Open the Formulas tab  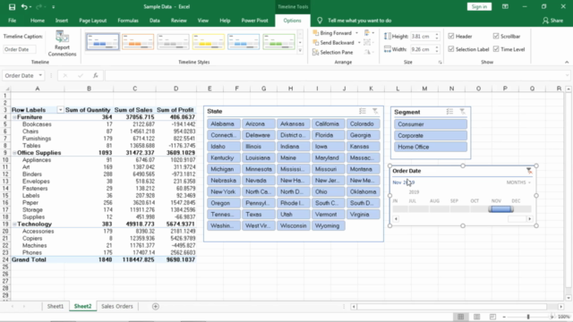point(128,21)
